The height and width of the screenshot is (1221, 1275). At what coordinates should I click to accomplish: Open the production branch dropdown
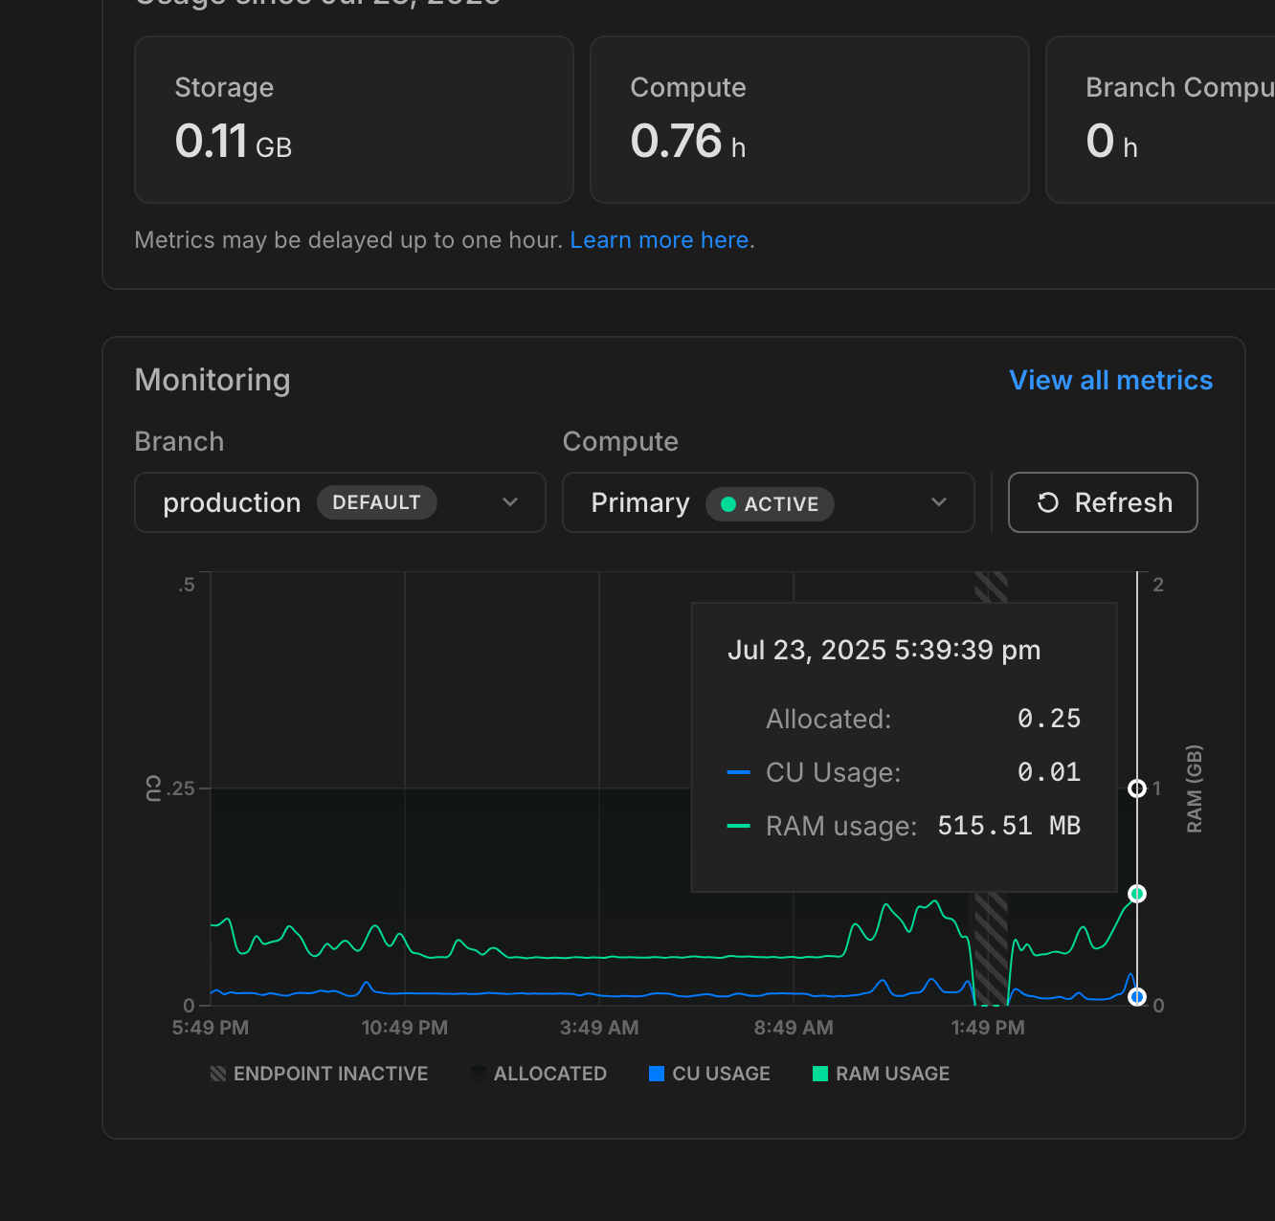click(340, 502)
